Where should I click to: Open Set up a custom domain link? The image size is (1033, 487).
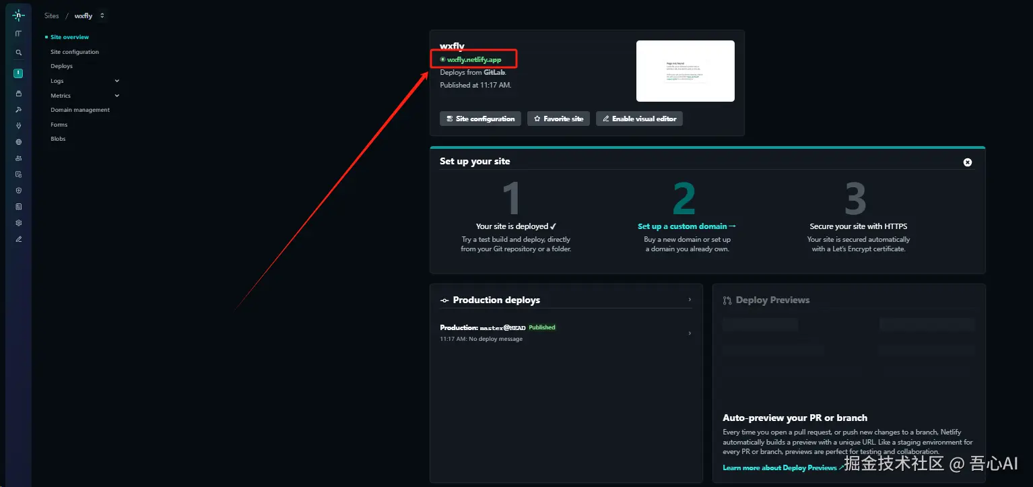[687, 226]
